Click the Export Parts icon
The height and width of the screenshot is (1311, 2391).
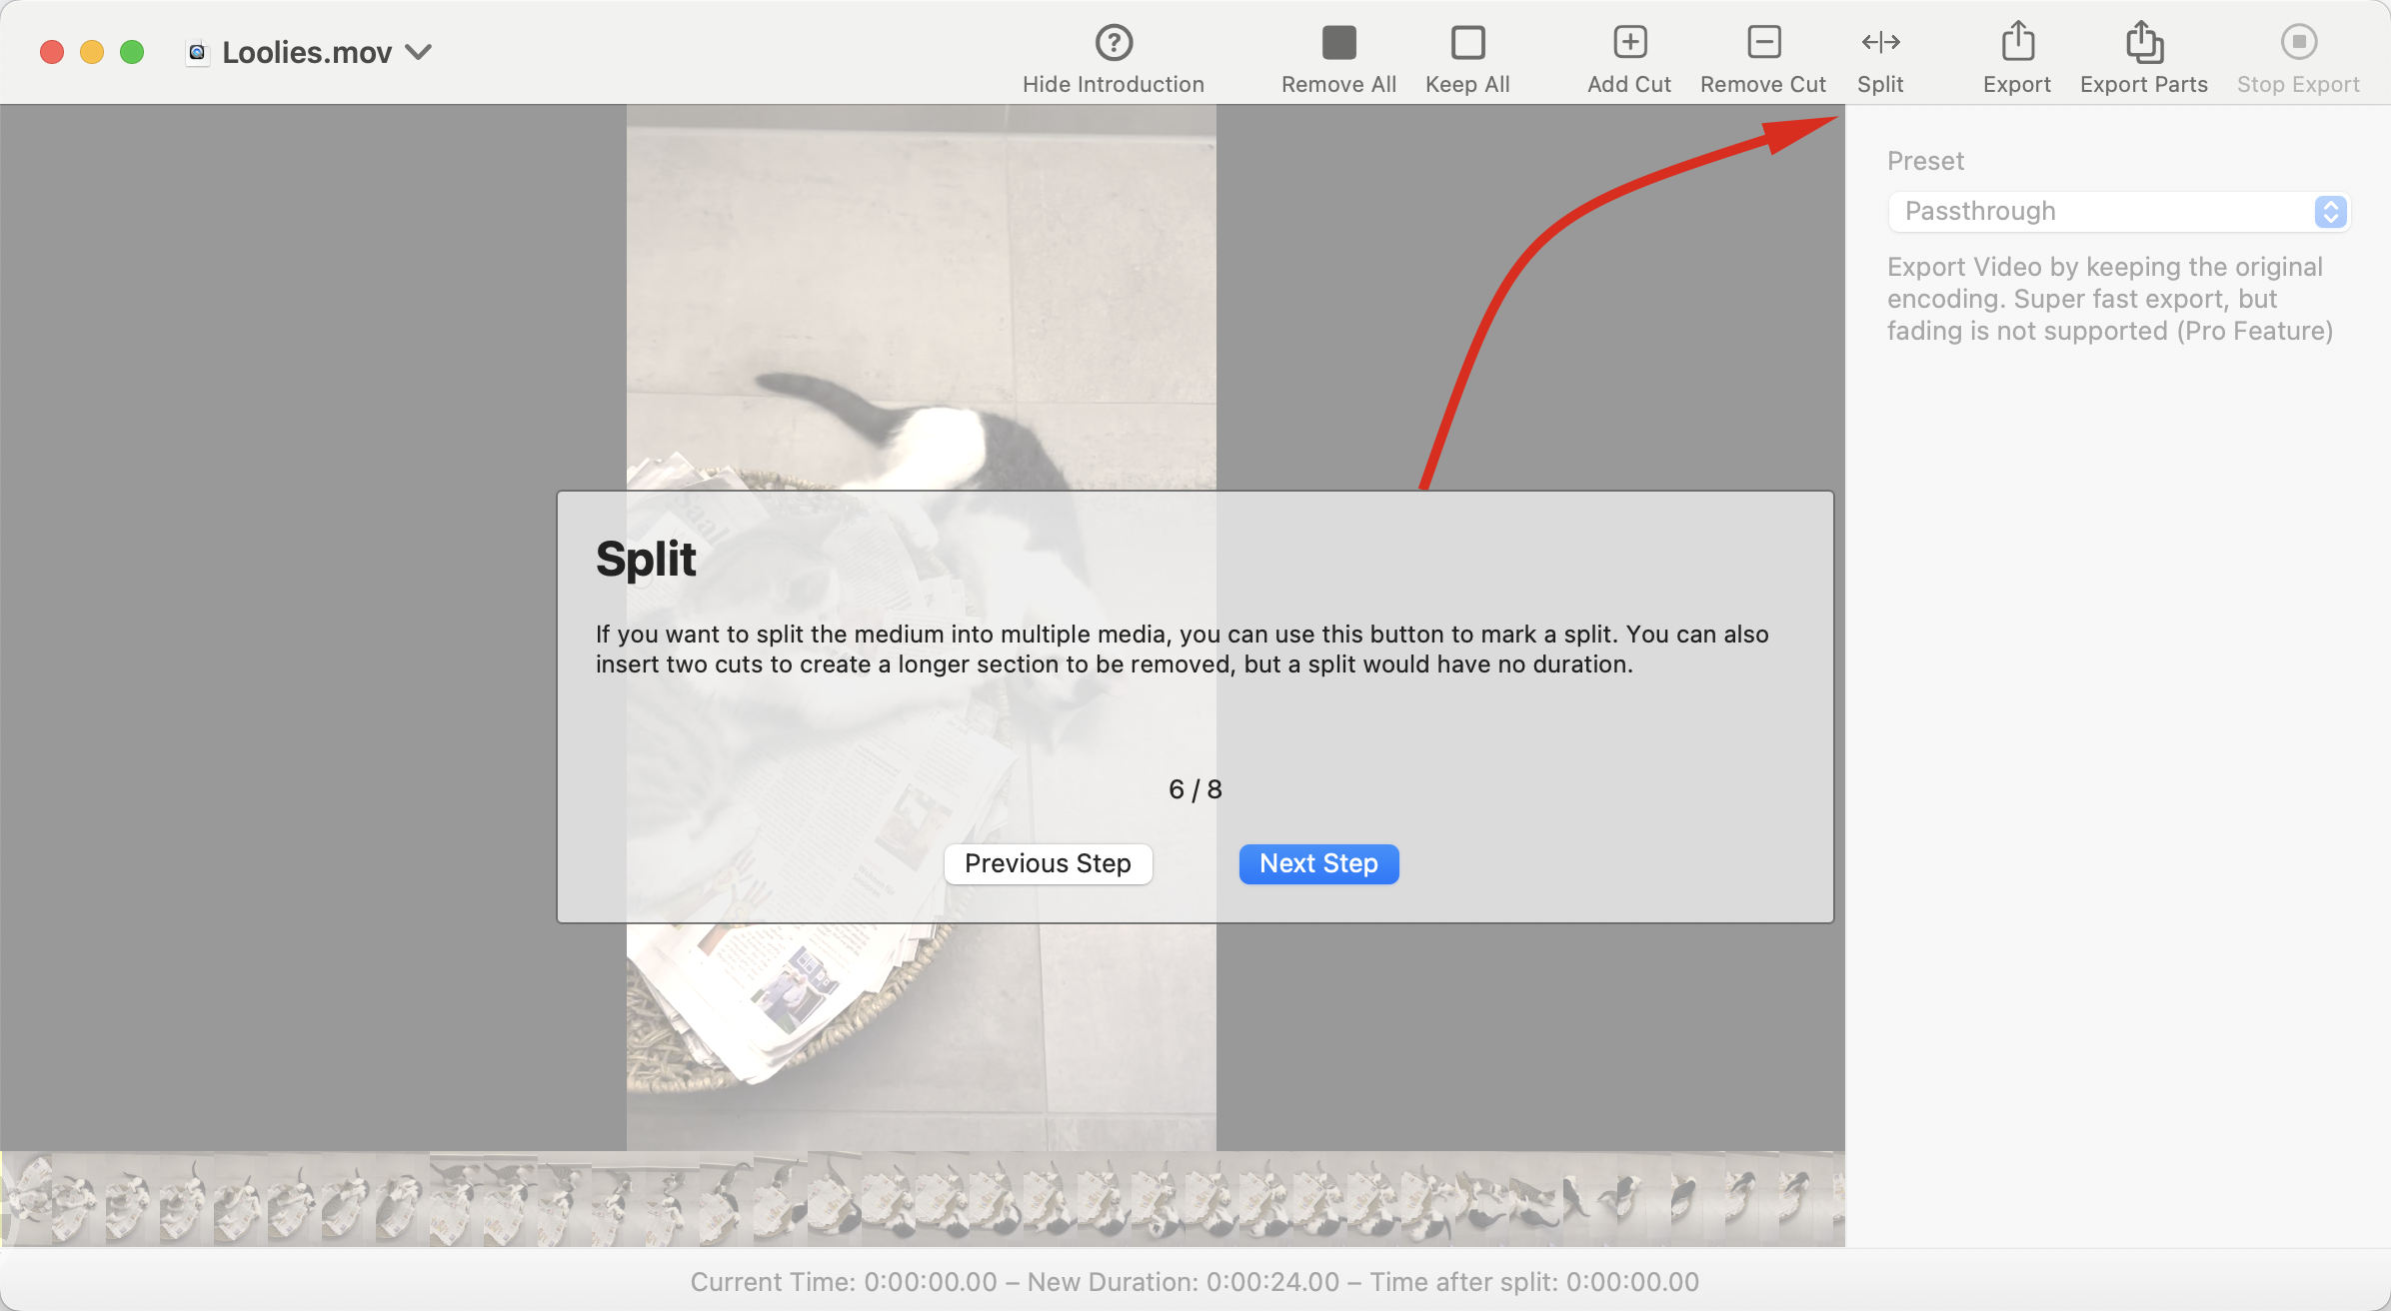2144,43
